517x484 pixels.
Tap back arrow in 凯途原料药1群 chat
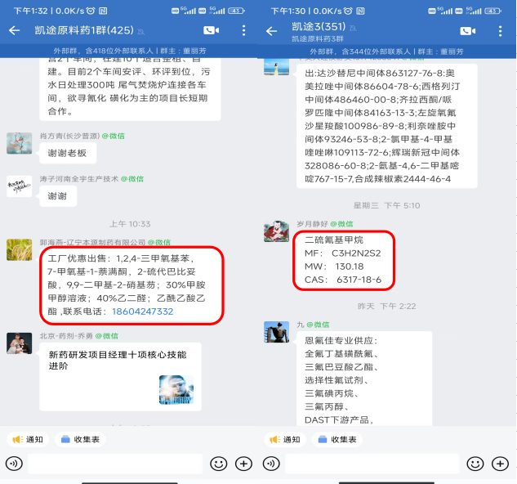tap(14, 30)
